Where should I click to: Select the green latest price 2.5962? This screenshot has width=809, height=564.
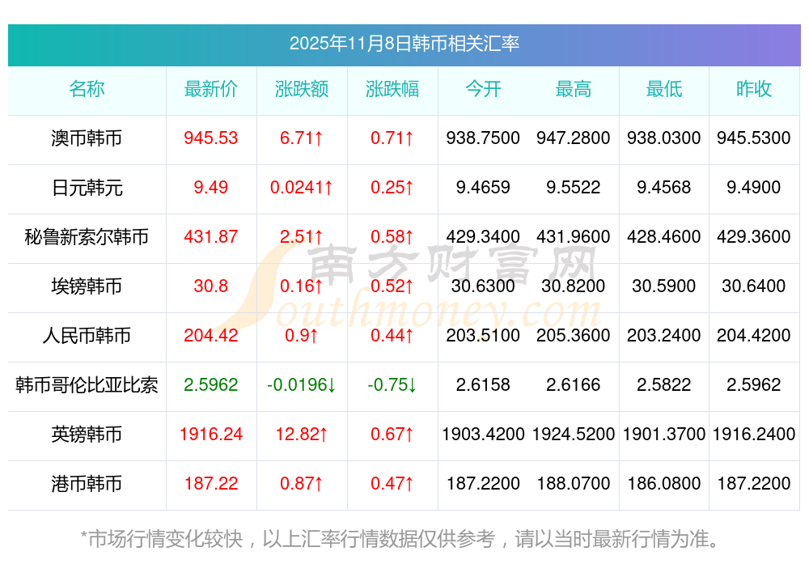click(x=211, y=385)
